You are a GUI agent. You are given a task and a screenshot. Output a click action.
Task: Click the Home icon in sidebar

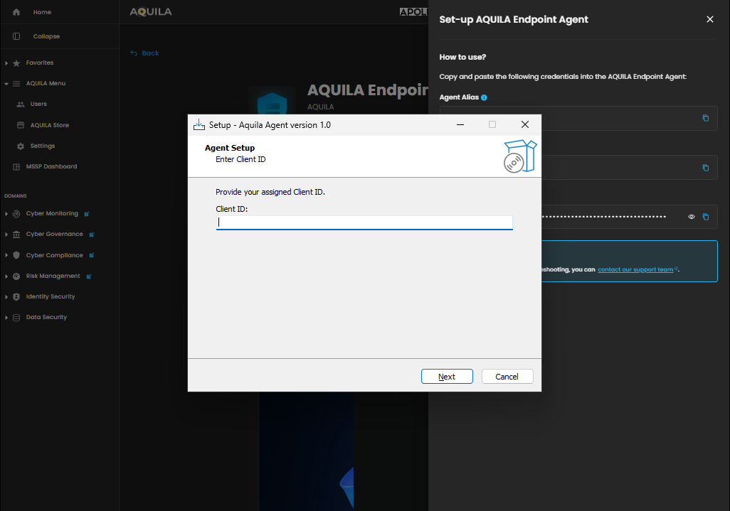(16, 12)
